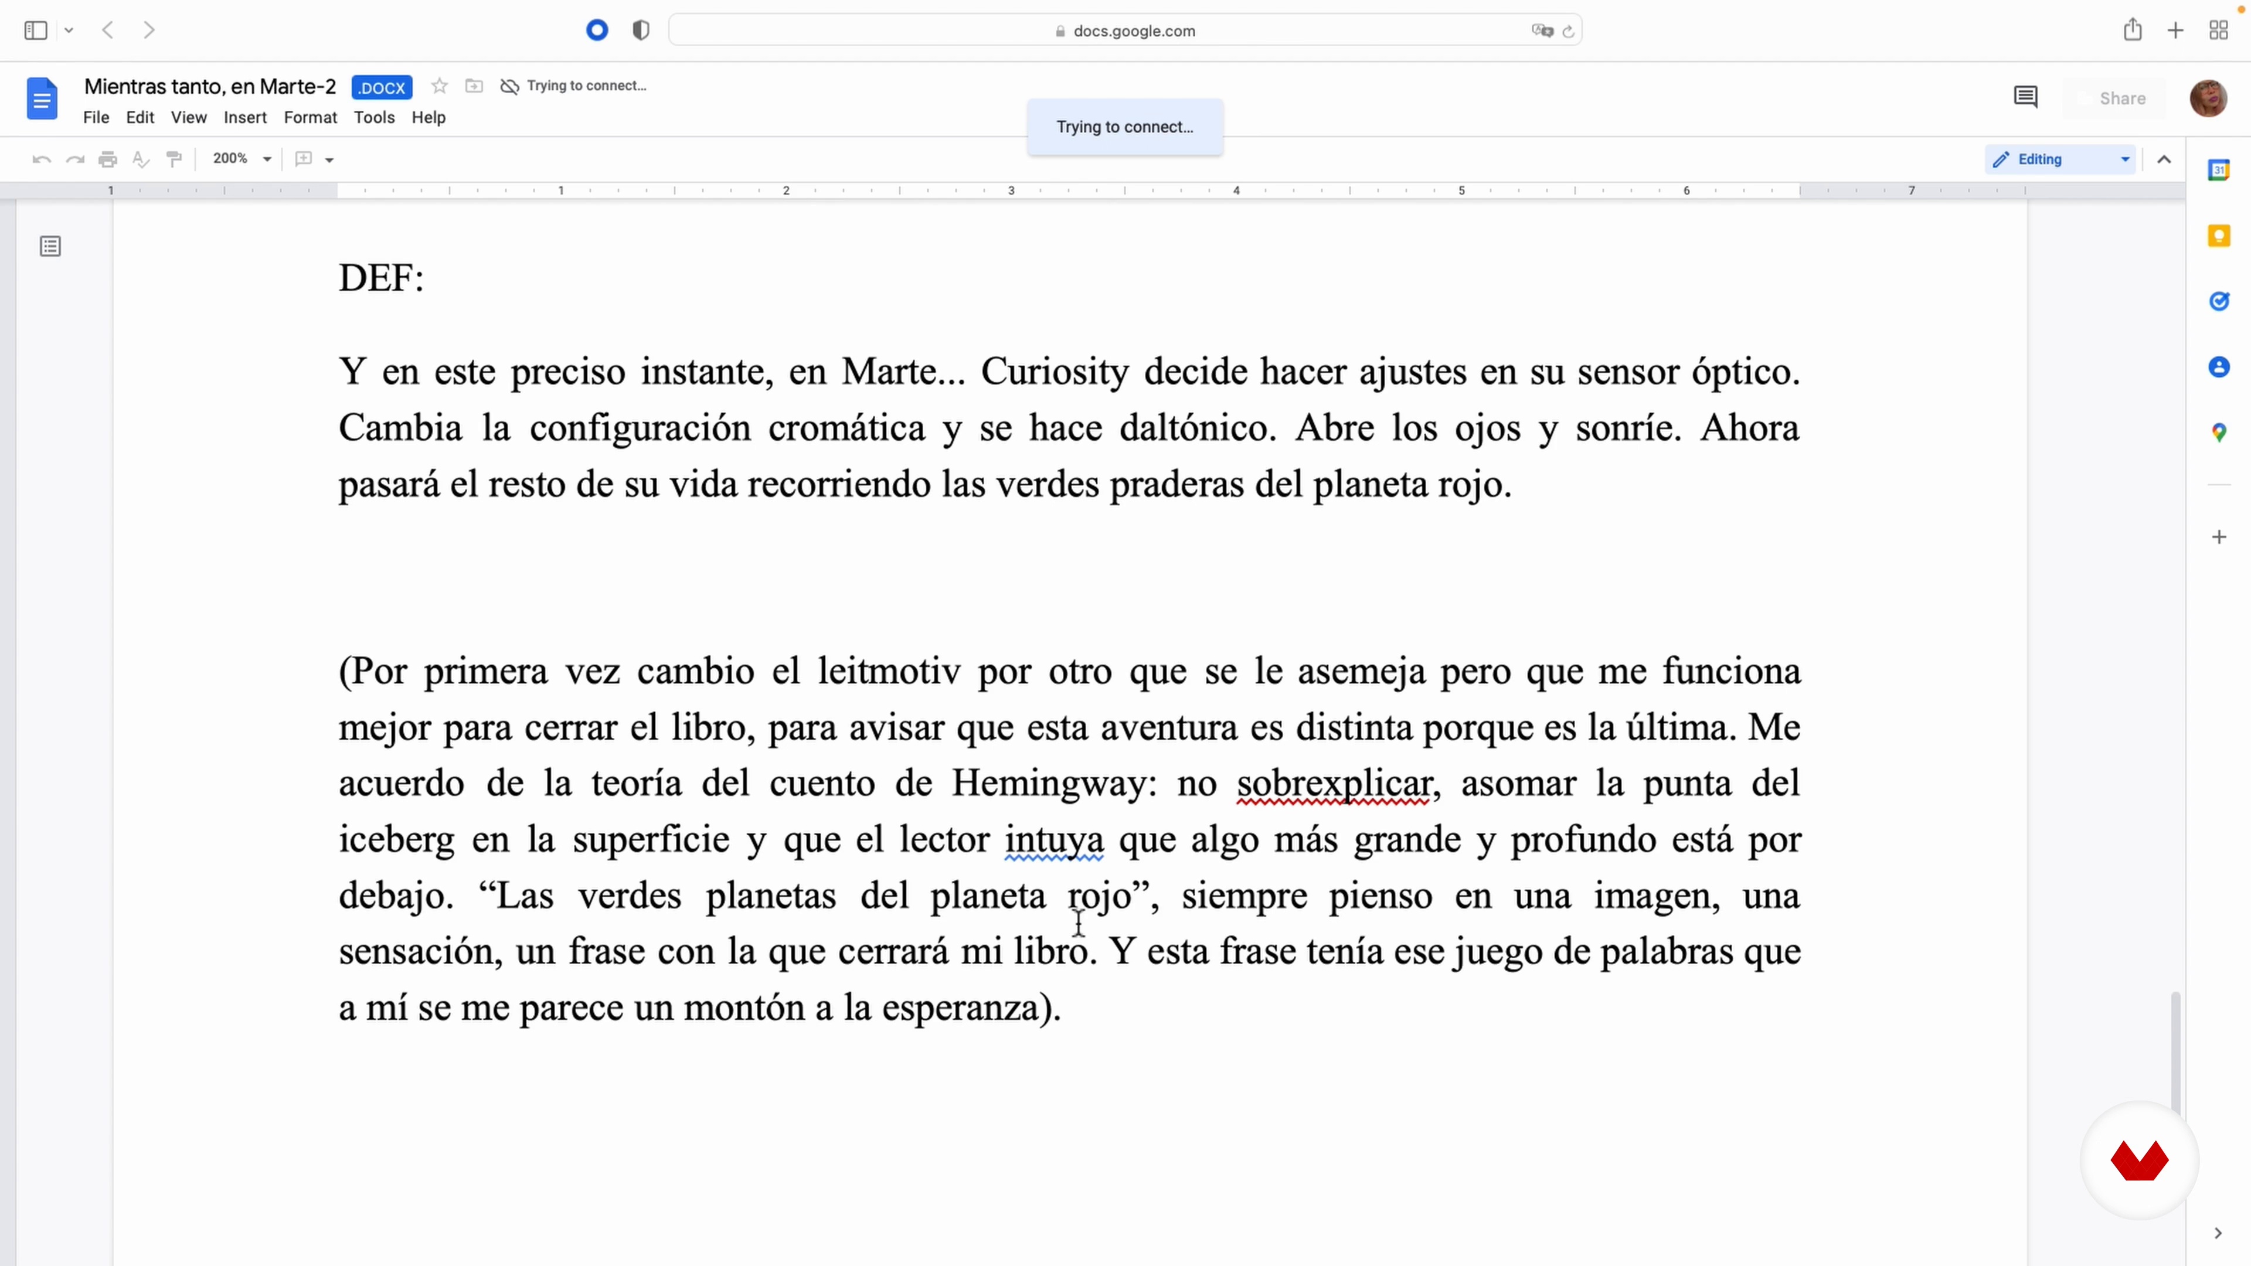Image resolution: width=2251 pixels, height=1266 pixels.
Task: Open the Tools menu
Action: (374, 117)
